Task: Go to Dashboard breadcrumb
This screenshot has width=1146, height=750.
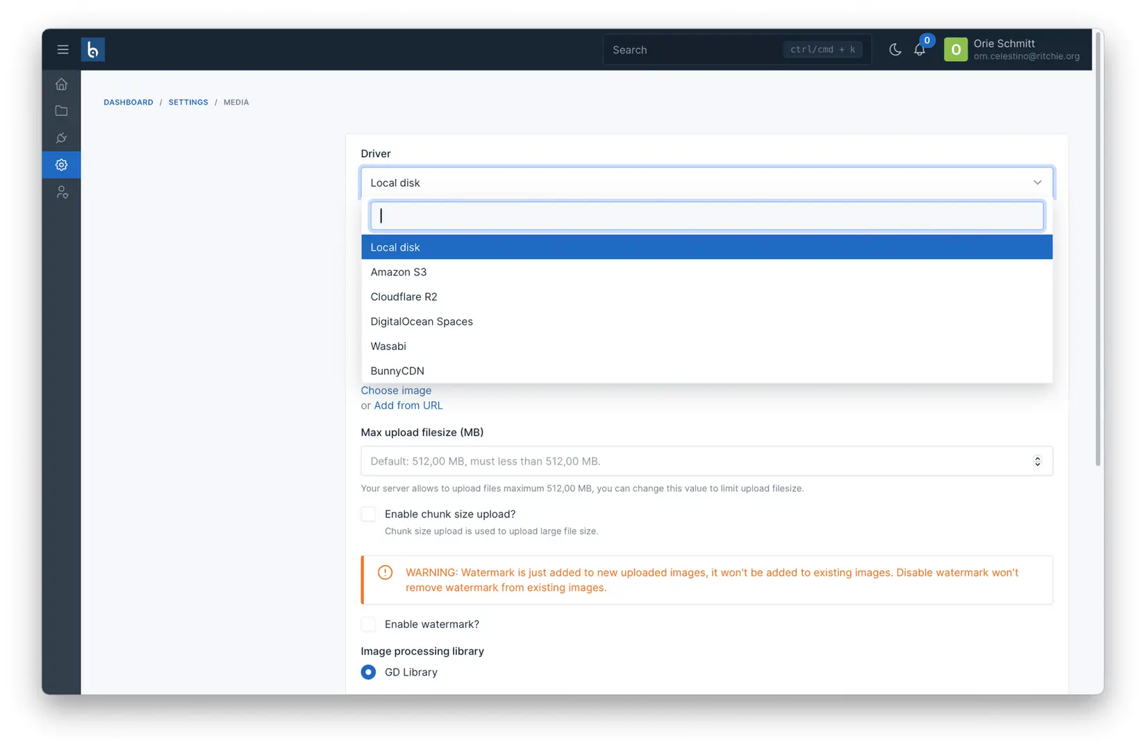Action: [x=128, y=102]
